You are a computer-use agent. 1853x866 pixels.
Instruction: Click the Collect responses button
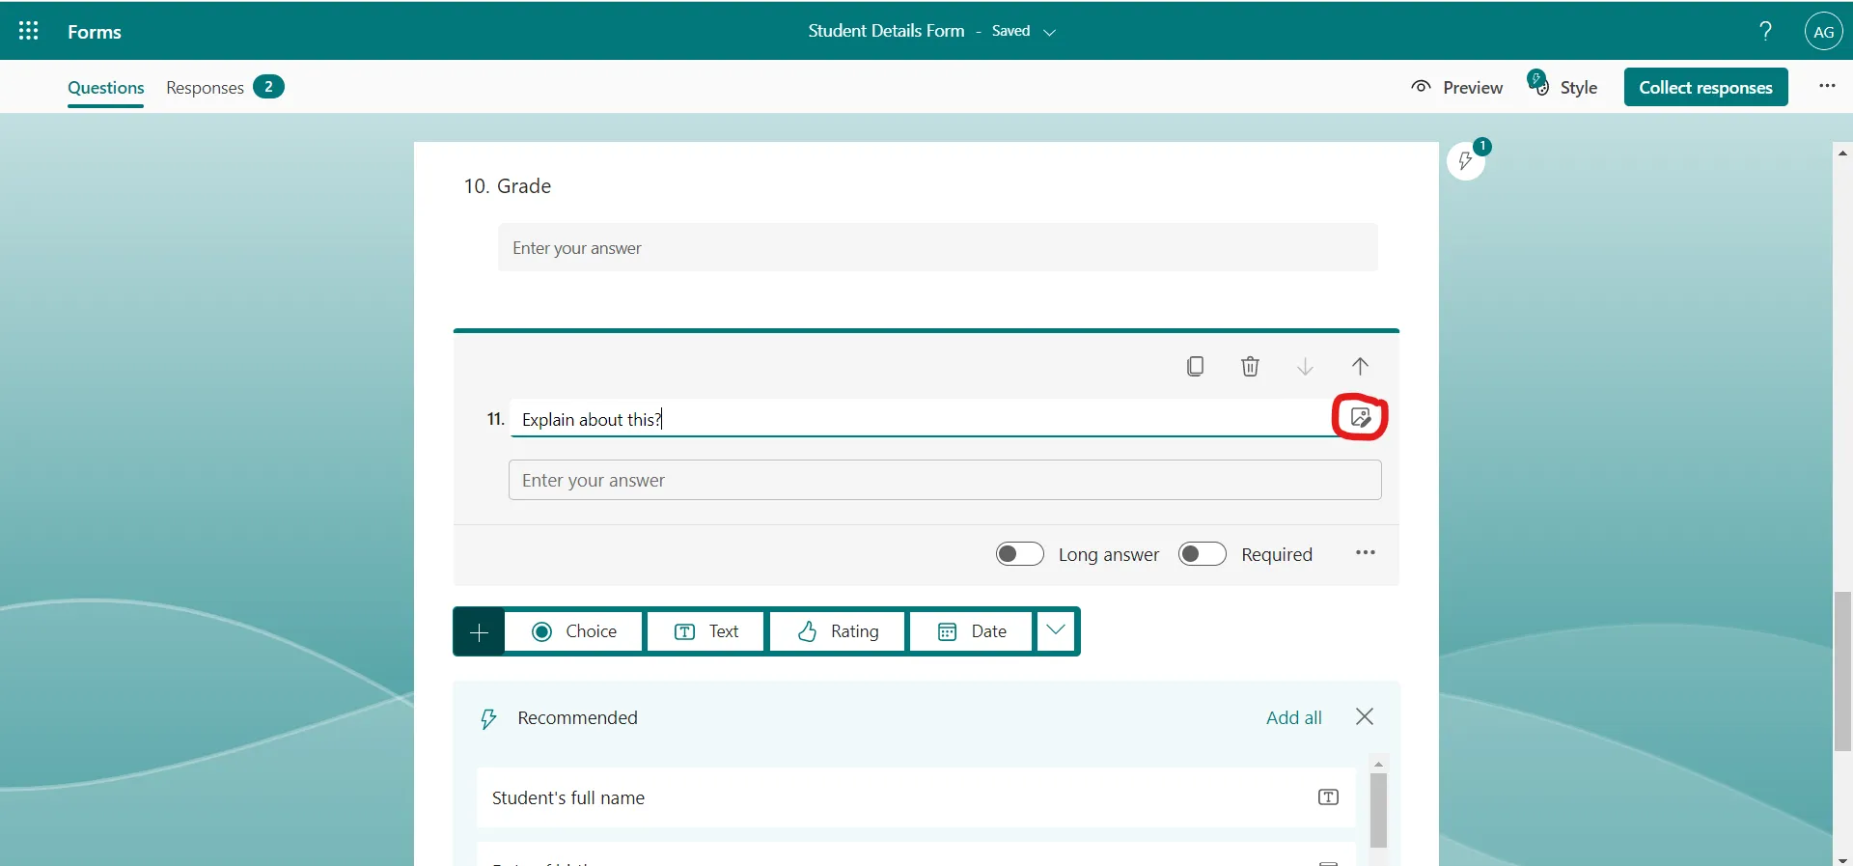(1705, 87)
